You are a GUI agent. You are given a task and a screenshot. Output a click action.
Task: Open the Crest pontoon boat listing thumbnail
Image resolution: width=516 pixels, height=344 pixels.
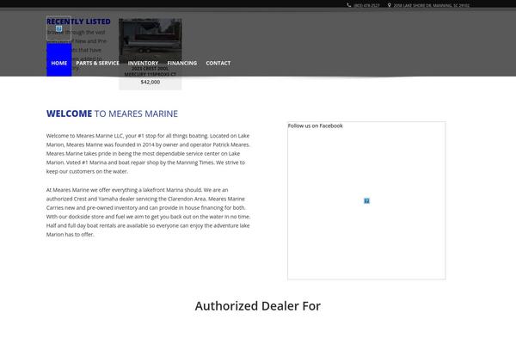coord(150,40)
